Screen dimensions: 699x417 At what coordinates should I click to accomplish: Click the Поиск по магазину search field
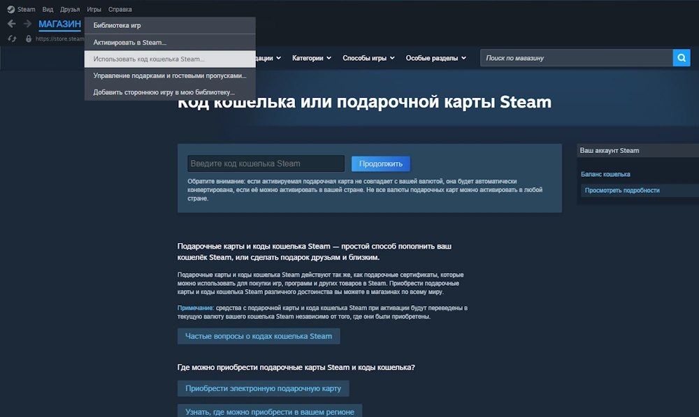(x=576, y=58)
